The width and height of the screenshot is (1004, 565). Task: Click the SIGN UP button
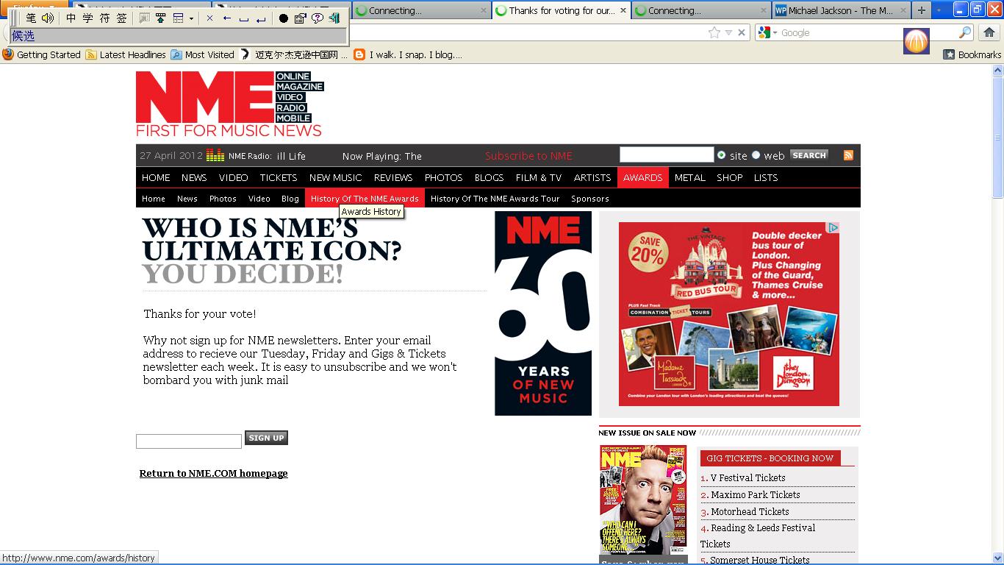pos(266,437)
